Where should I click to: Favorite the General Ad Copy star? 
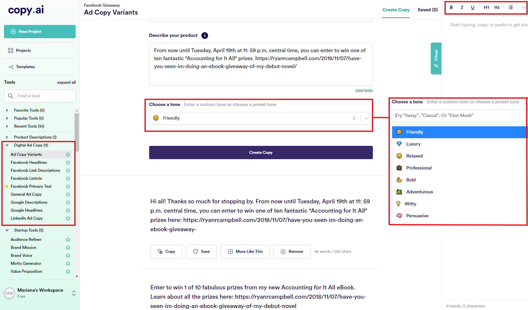pos(68,194)
